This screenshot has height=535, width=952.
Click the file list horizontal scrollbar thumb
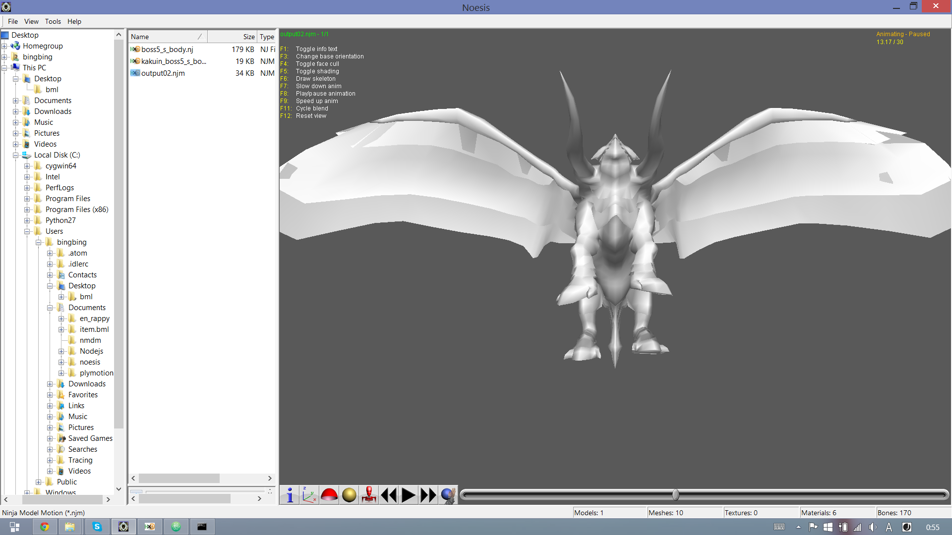pos(179,478)
